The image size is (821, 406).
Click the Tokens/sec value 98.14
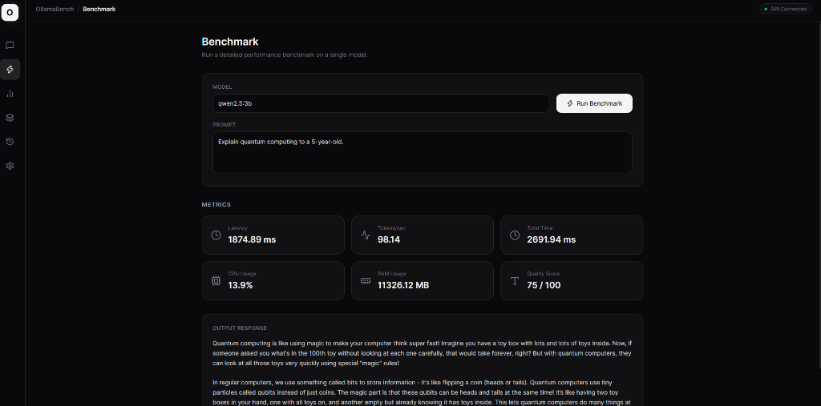pos(389,239)
